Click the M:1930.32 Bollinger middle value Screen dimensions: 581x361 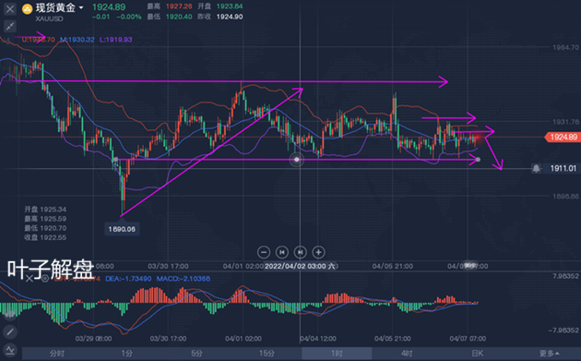77,40
